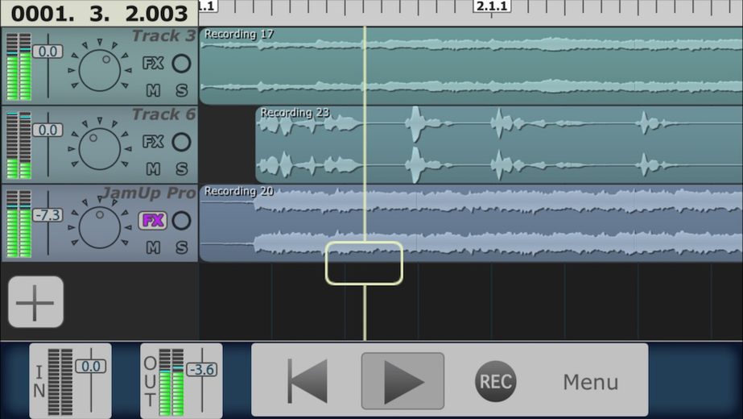Viewport: 743px width, 419px height.
Task: Solo the JamUp Pro track
Action: (181, 247)
